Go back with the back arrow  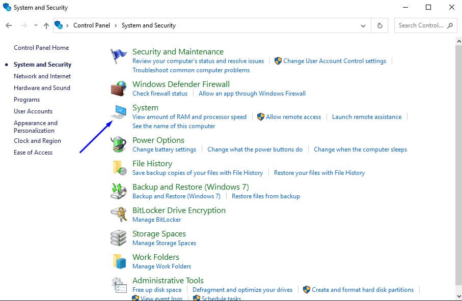9,25
